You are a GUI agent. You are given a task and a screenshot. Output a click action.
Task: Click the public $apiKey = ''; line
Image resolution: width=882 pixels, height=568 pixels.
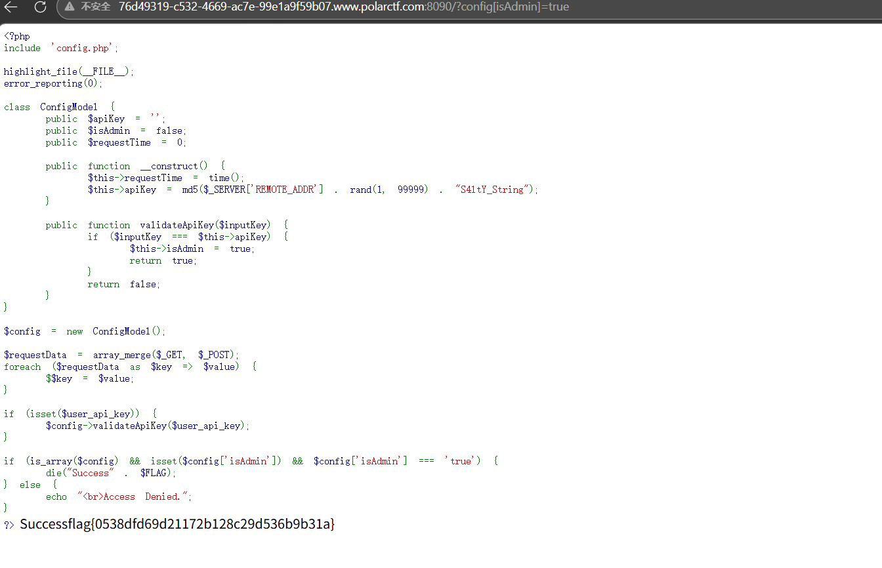pos(106,119)
